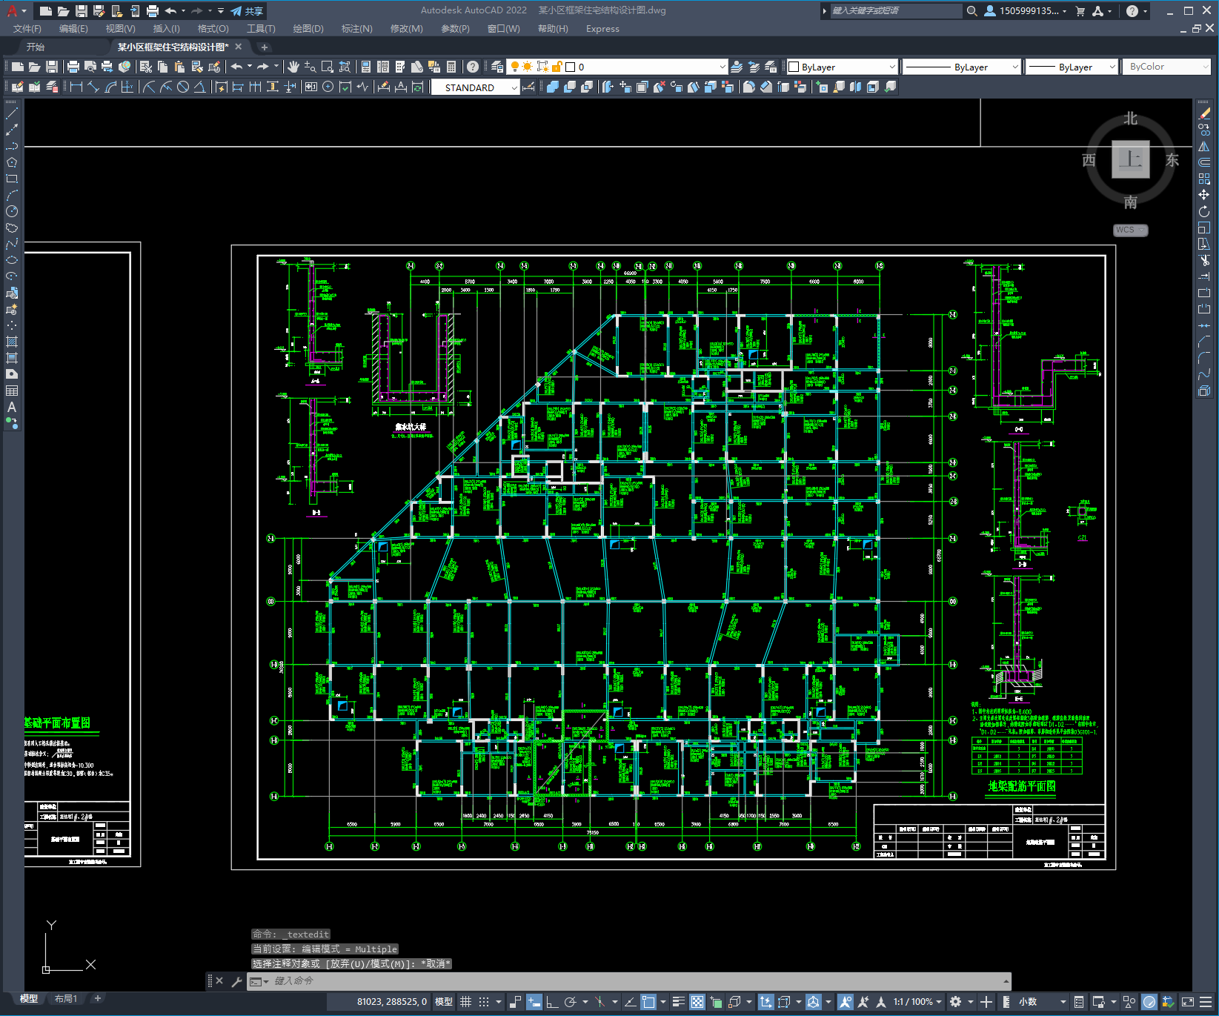Toggle transparency display in status bar
This screenshot has height=1016, width=1219.
click(x=697, y=1002)
